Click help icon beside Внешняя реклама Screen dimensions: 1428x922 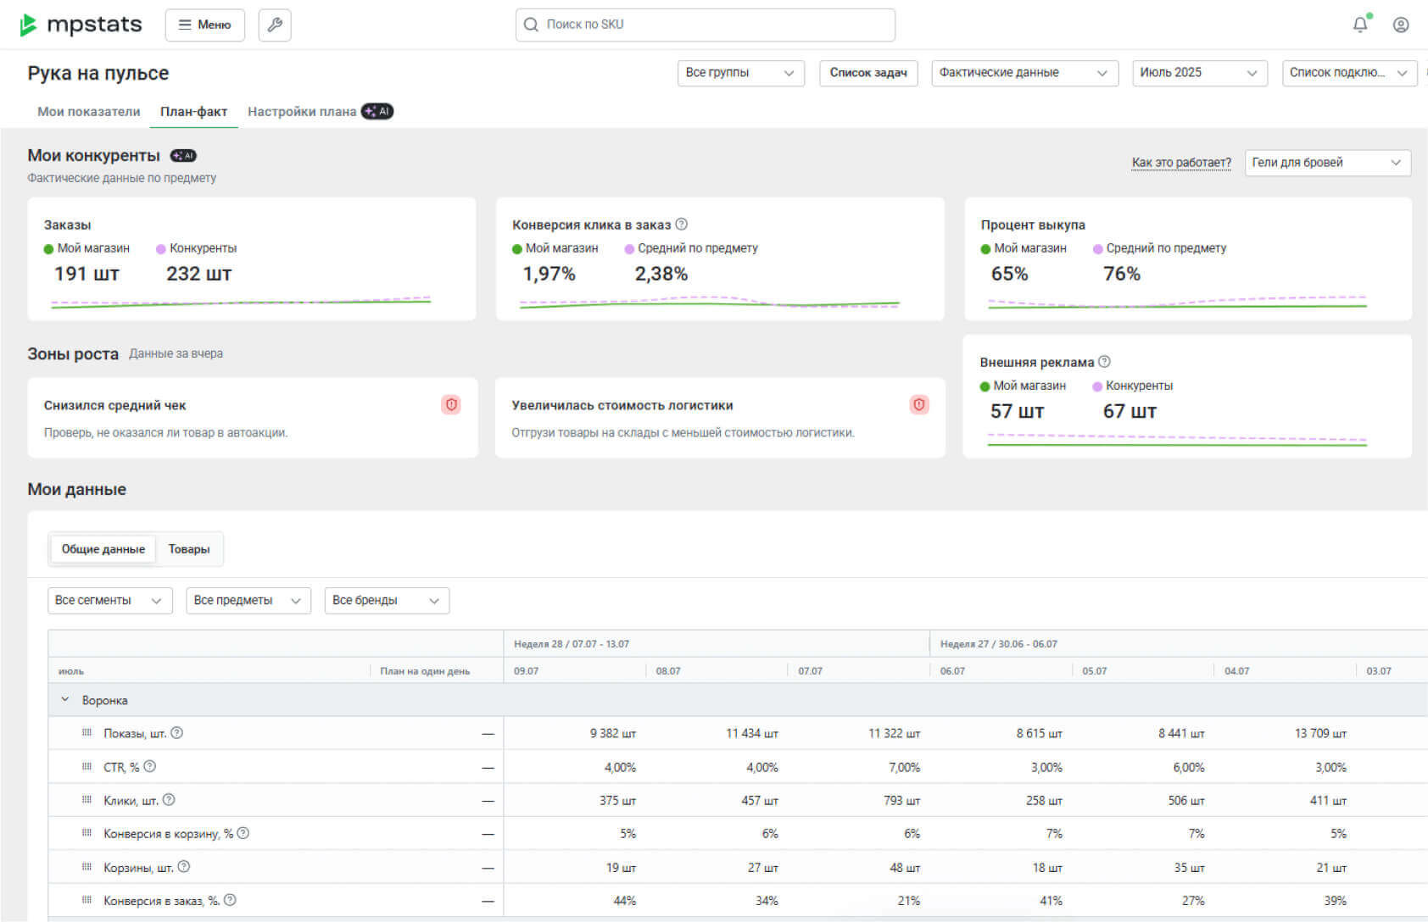coord(1104,362)
